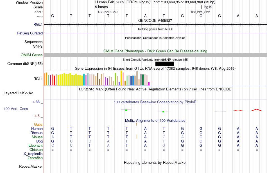Click the magenta bar in GTEx chart
The height and width of the screenshot is (173, 267).
click(x=149, y=84)
